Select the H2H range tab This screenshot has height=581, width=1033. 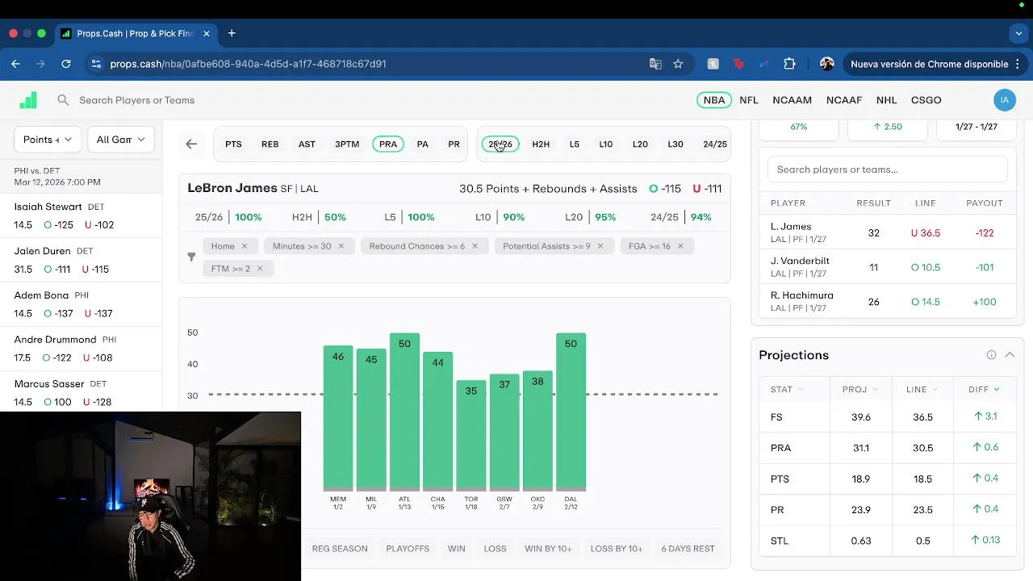541,144
